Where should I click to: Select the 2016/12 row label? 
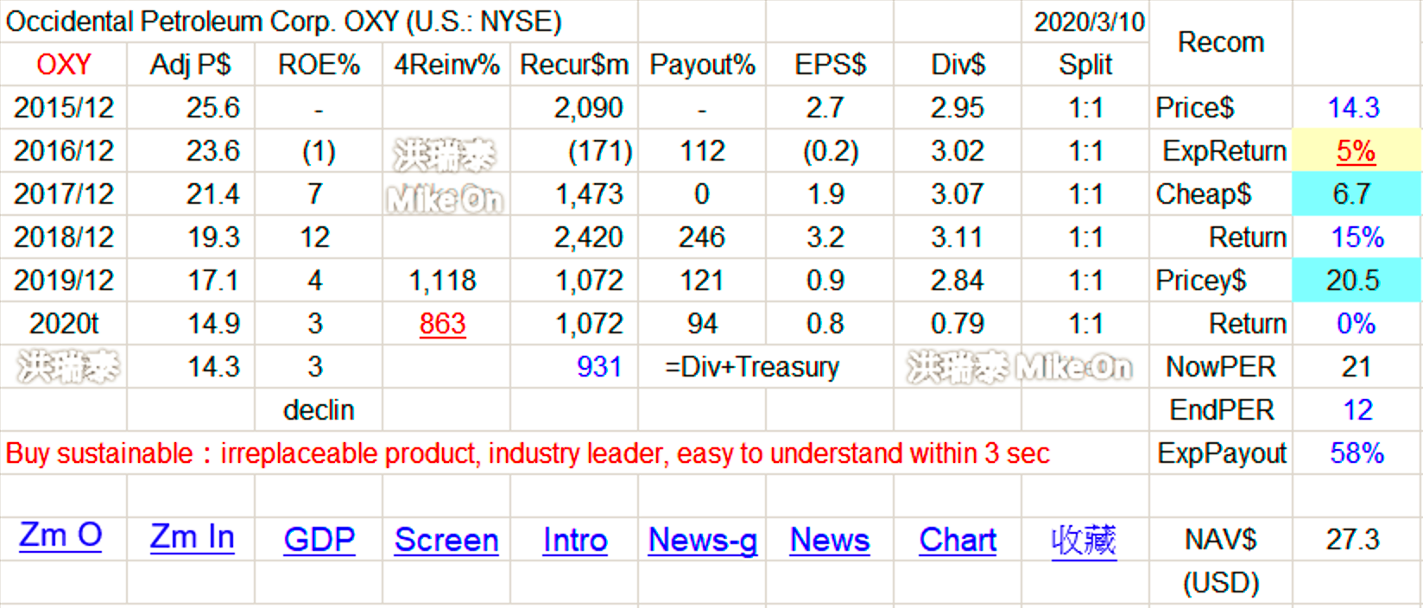pyautogui.click(x=64, y=151)
